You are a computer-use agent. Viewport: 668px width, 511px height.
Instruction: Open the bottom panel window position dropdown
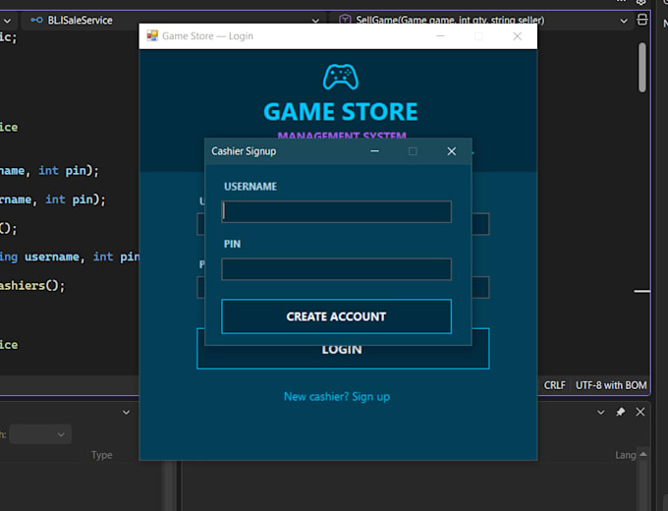(x=600, y=412)
